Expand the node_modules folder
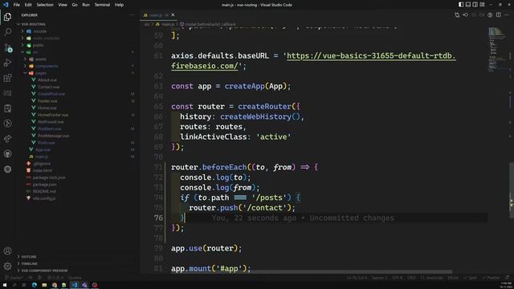Screen dimensions: 514x289 click(x=46, y=38)
